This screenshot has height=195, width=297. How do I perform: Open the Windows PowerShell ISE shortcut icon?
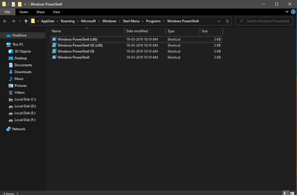pos(54,51)
